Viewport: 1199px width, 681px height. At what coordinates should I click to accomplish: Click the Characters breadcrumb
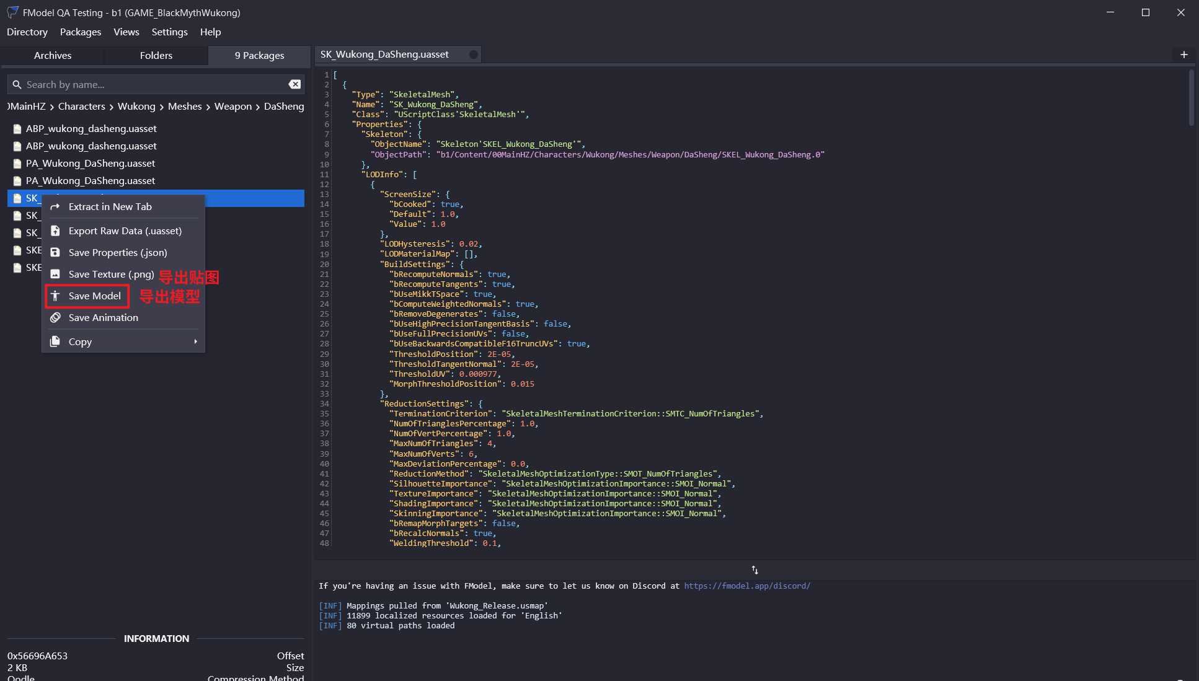82,107
